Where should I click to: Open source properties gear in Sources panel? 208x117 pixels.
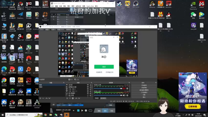click(x=73, y=98)
